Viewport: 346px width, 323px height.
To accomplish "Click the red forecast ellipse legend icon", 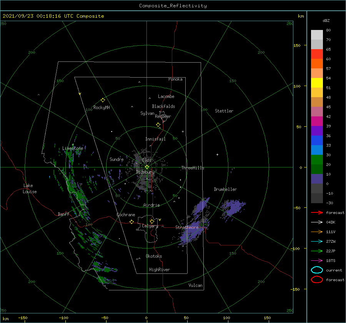I will 317,280.
